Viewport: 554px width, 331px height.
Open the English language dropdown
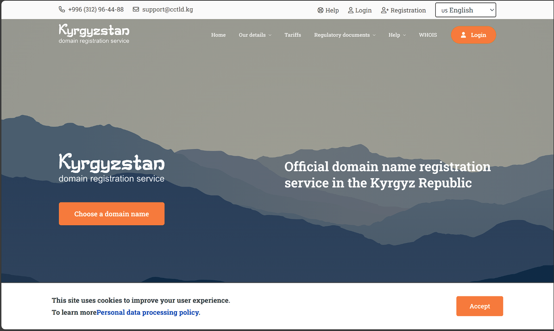465,10
